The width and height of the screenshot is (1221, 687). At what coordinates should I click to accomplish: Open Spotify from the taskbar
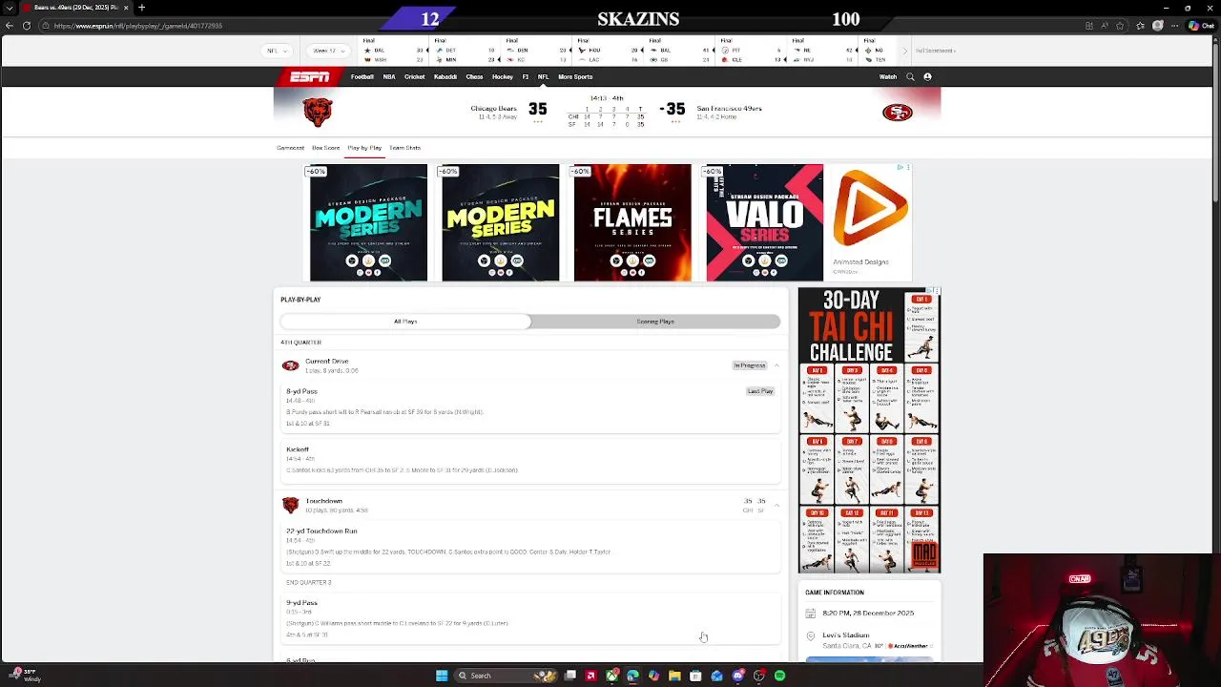click(x=779, y=676)
